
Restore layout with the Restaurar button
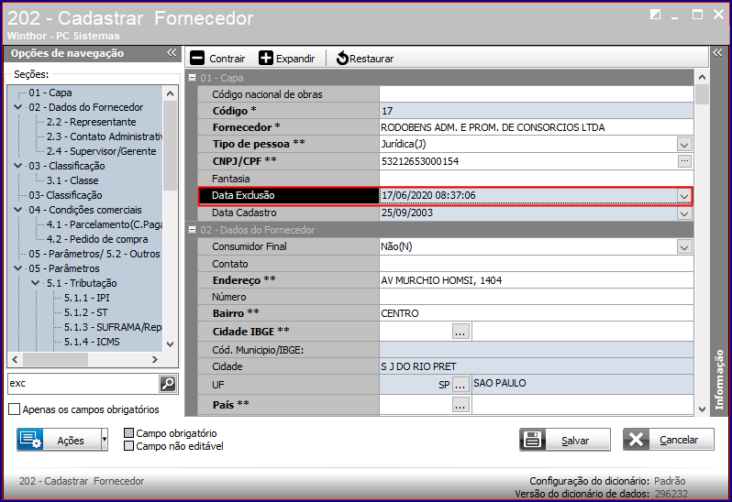coord(365,59)
